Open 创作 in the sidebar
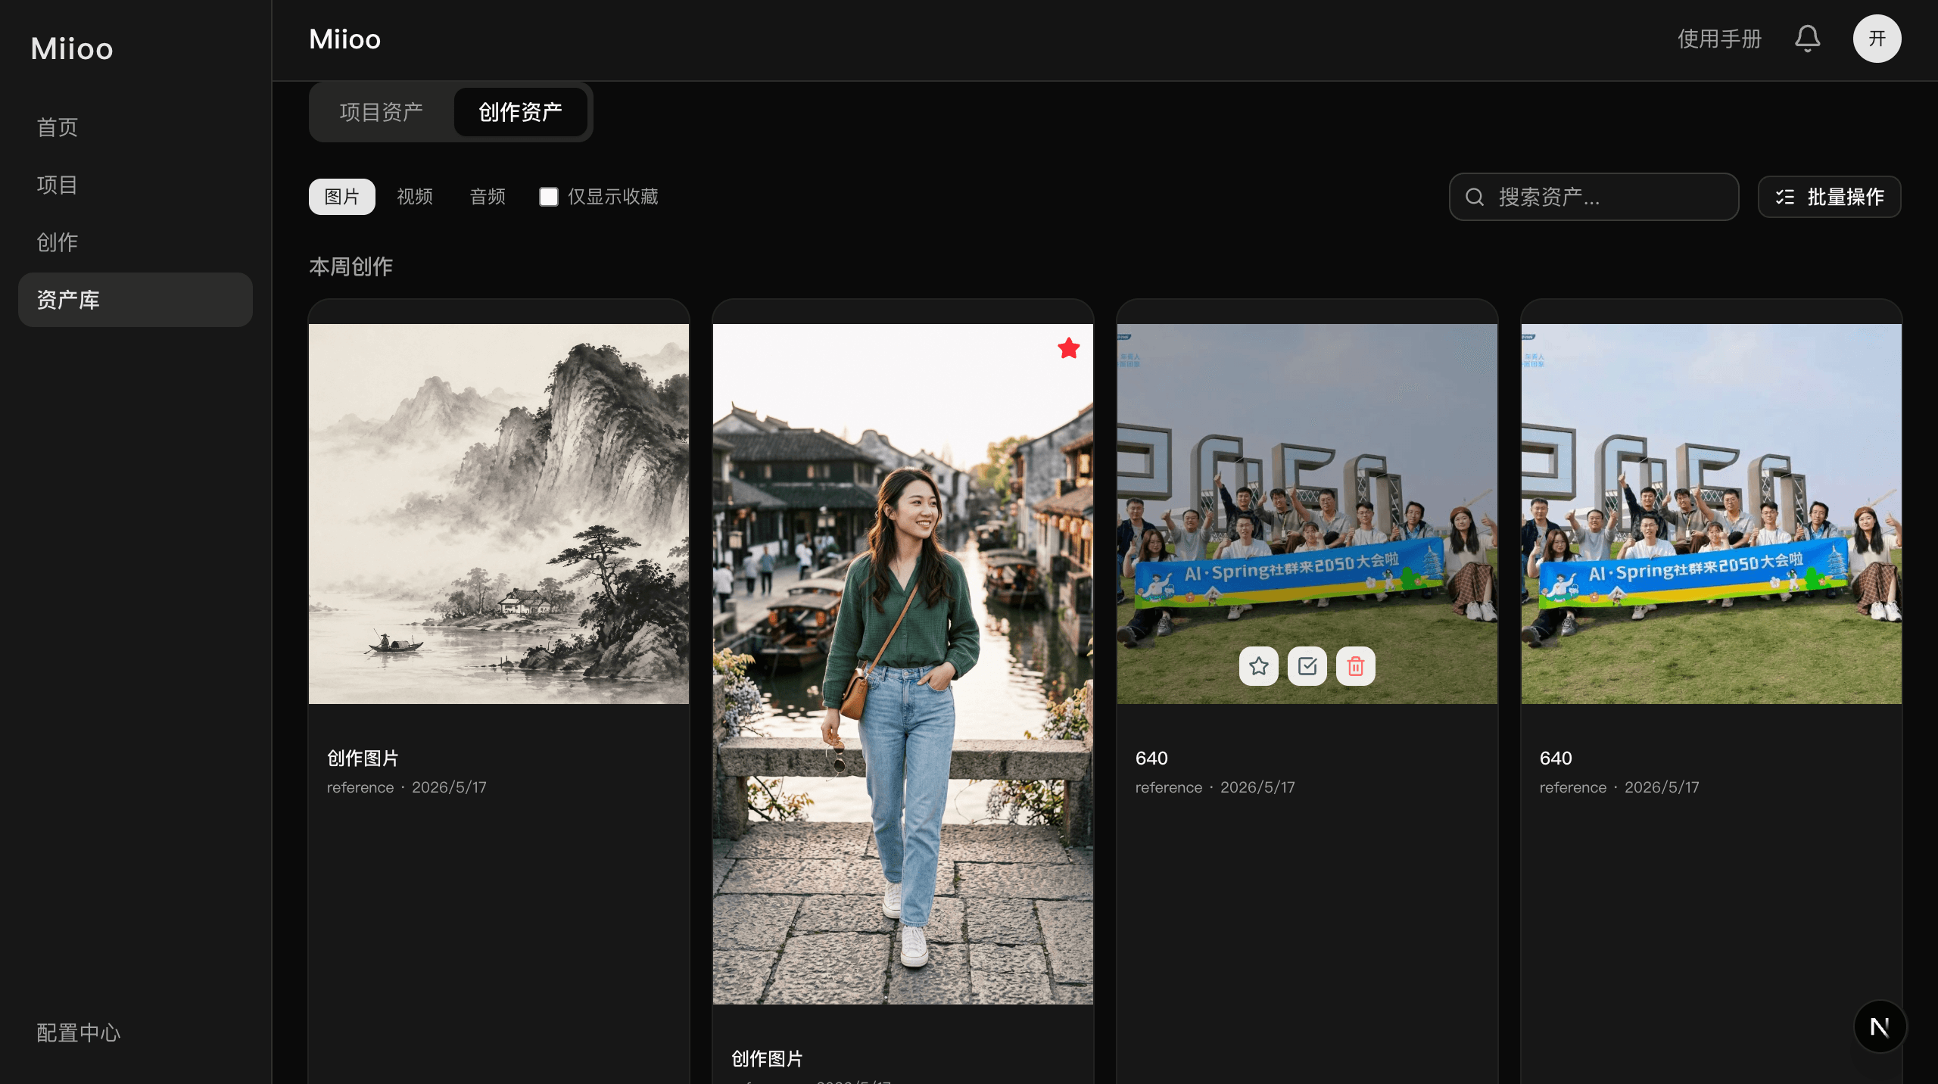Viewport: 1938px width, 1084px height. coord(135,242)
